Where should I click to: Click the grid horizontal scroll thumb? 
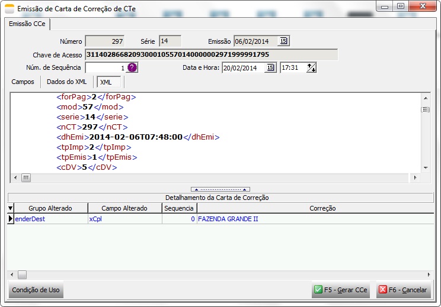pos(22,274)
